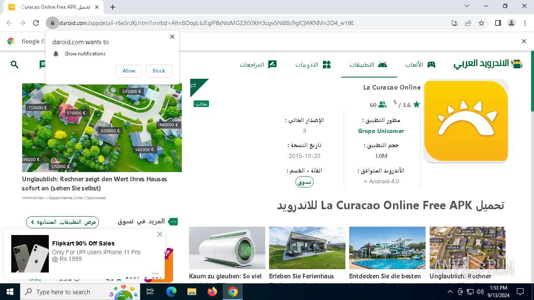
Task: Click the Android 4.0 + compatibility text
Action: pyautogui.click(x=381, y=181)
